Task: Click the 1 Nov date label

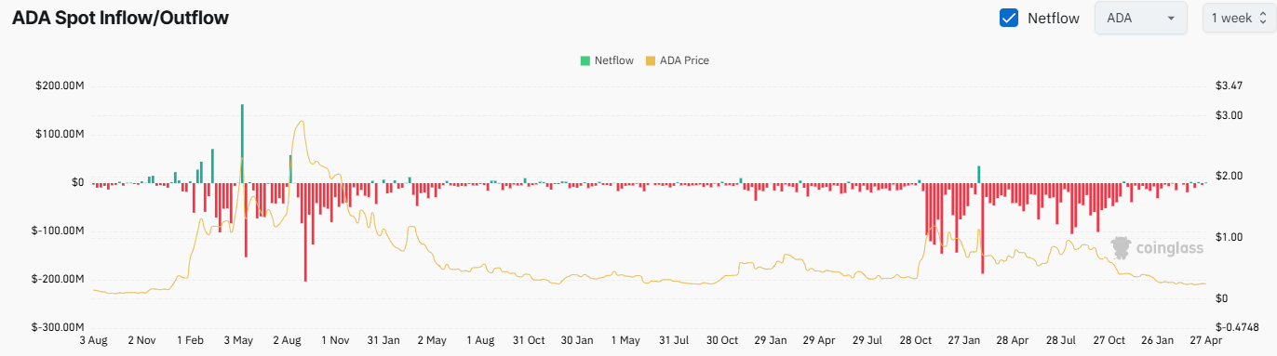Action: pyautogui.click(x=335, y=341)
